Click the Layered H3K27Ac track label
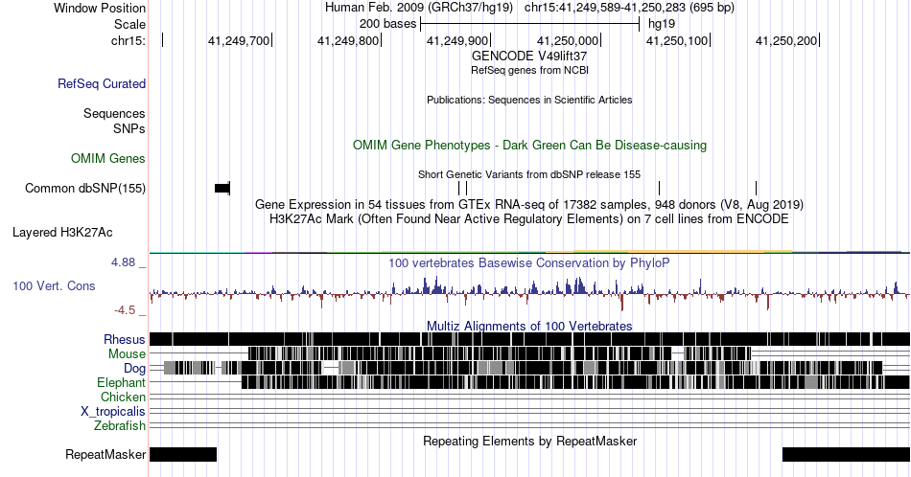The height and width of the screenshot is (477, 911). point(62,232)
